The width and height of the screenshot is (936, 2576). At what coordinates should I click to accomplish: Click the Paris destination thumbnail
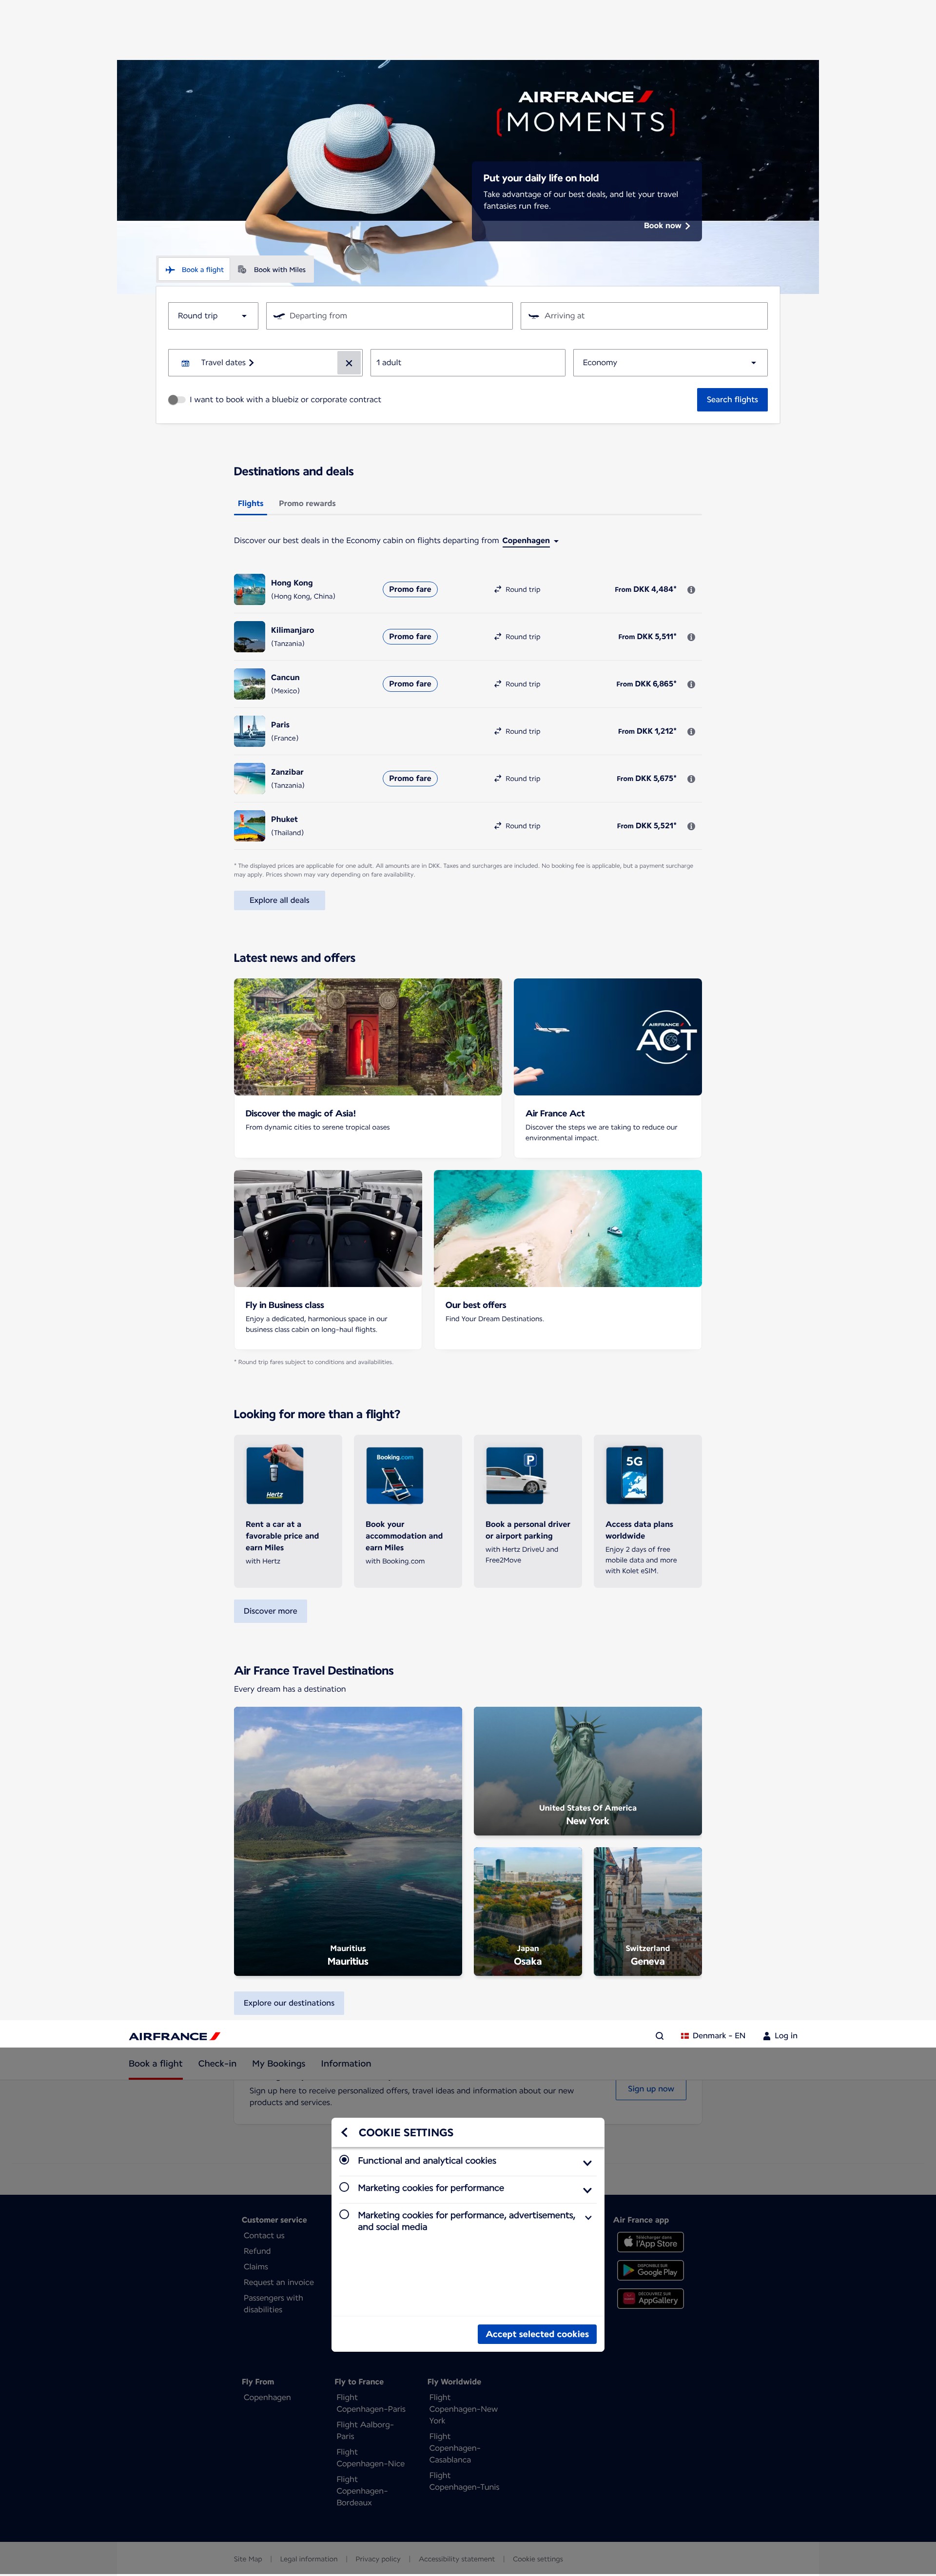click(249, 731)
